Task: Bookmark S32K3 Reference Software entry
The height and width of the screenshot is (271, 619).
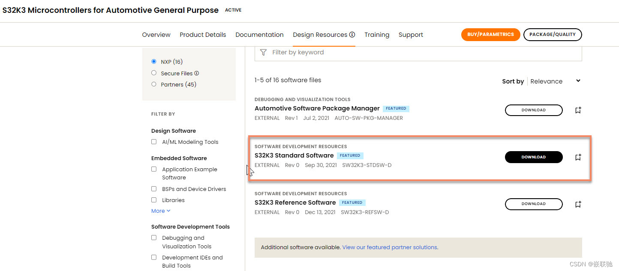Action: [578, 205]
